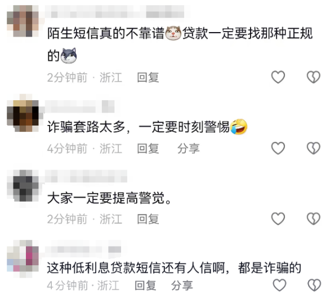330x299 pixels.
Task: Share the 这种低利息贷款短信 comment
Action: point(182,285)
